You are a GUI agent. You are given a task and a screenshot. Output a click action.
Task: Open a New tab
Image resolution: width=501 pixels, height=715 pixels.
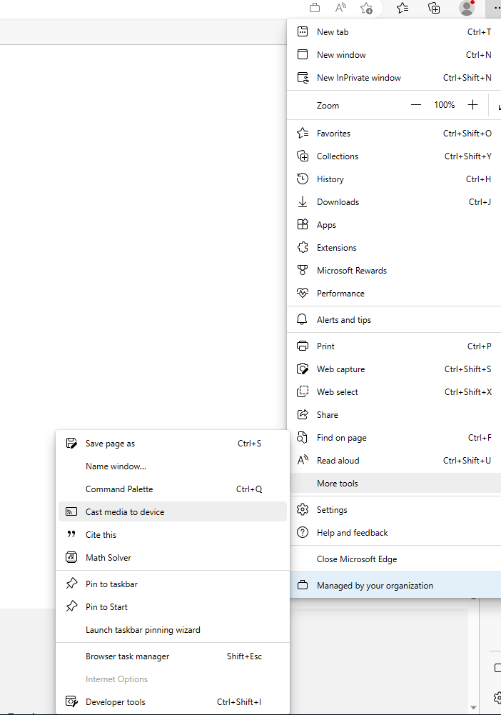[x=394, y=32]
